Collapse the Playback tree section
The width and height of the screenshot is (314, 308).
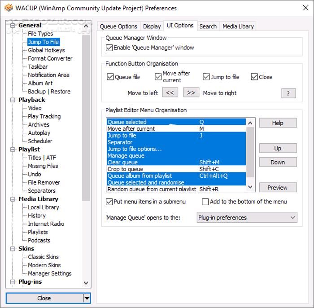point(13,100)
